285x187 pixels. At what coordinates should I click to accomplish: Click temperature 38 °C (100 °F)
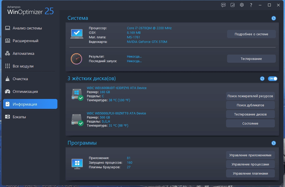coord(119,100)
